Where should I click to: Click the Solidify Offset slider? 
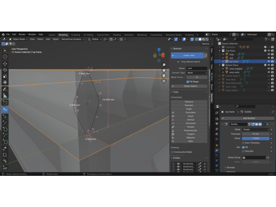pyautogui.click(x=255, y=138)
